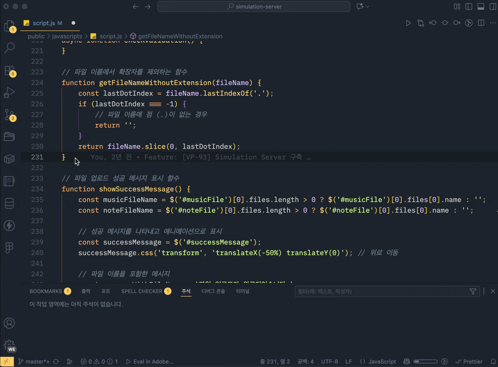
Task: Open the Manage settings gear
Action: point(9,345)
